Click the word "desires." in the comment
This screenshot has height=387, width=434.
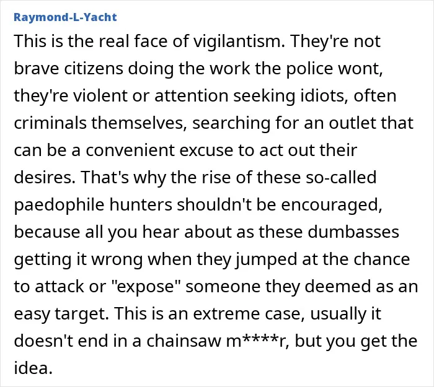[45, 178]
